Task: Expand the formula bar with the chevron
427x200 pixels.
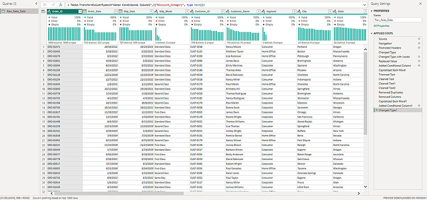Action: pos(365,5)
